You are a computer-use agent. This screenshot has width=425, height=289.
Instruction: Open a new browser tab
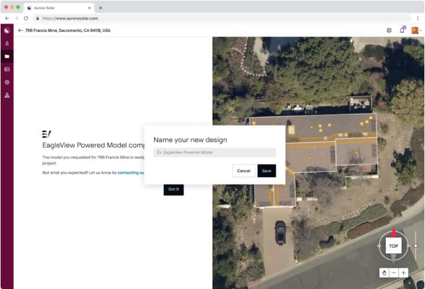click(101, 8)
